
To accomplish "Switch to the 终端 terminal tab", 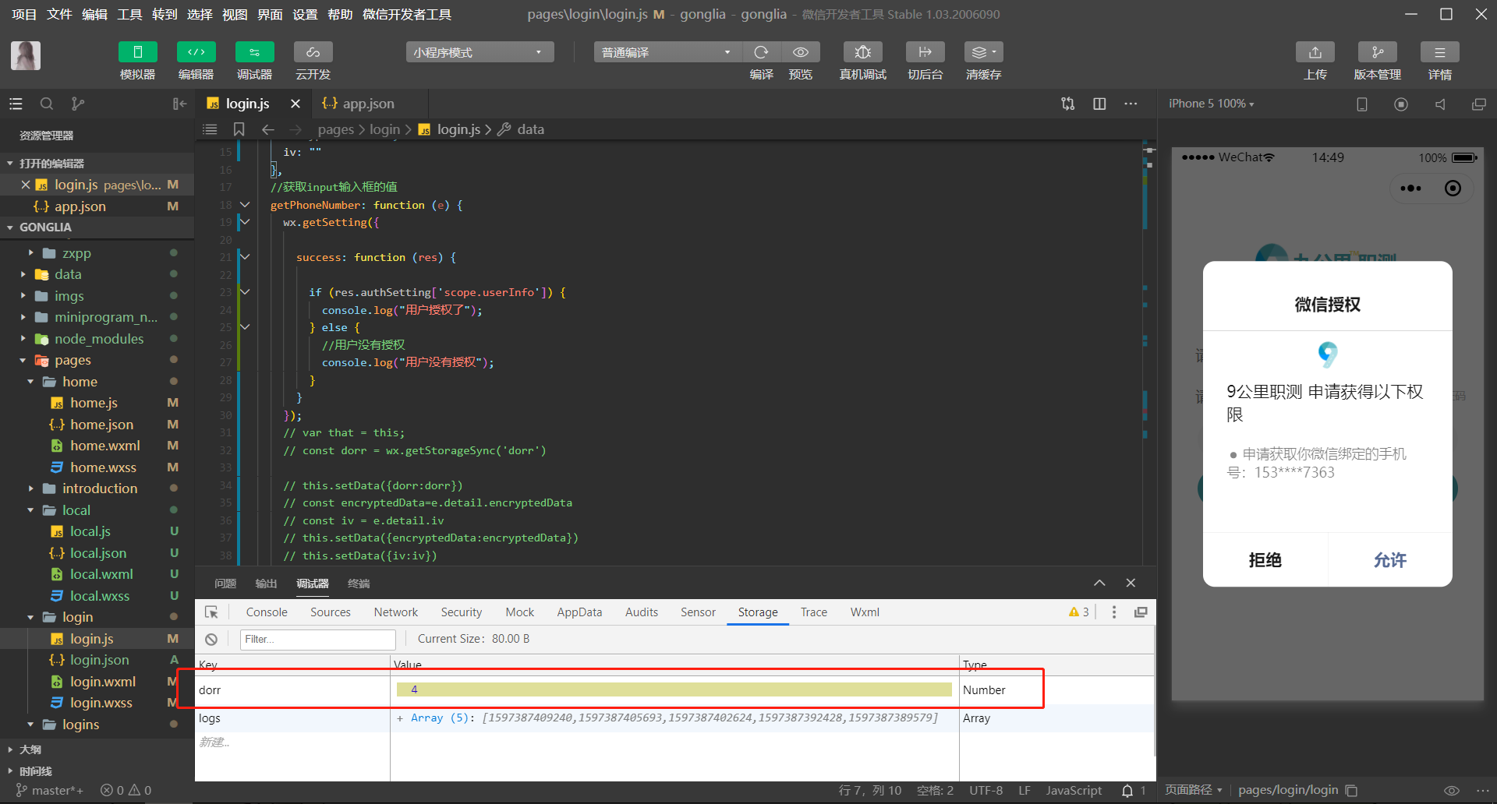I will tap(359, 584).
